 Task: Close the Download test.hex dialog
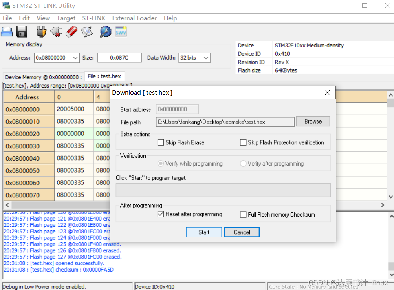327,93
